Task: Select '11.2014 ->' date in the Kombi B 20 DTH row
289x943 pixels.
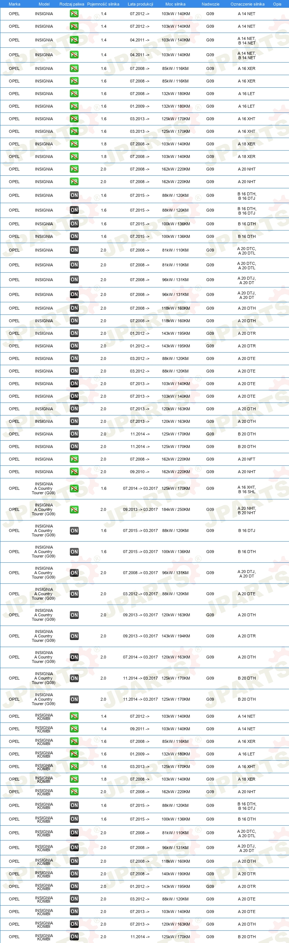Action: pos(140,937)
